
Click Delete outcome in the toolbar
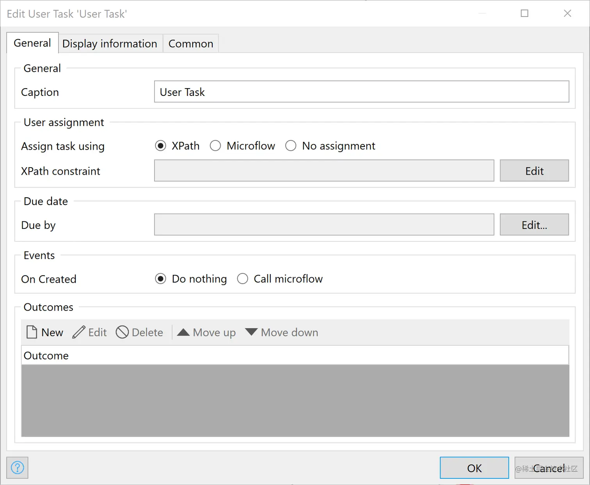point(139,332)
